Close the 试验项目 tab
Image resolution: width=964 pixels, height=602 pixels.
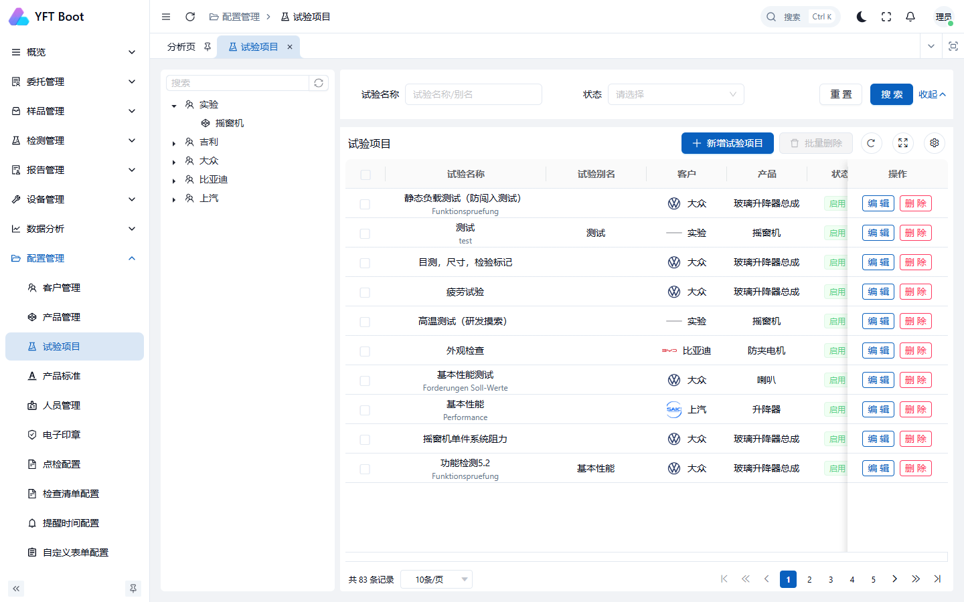(290, 47)
